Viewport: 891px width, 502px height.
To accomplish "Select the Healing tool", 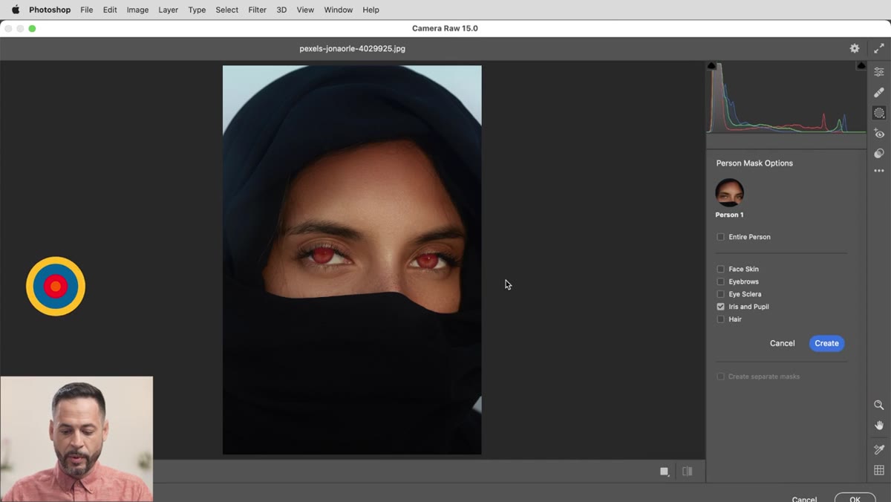I will coord(879,93).
